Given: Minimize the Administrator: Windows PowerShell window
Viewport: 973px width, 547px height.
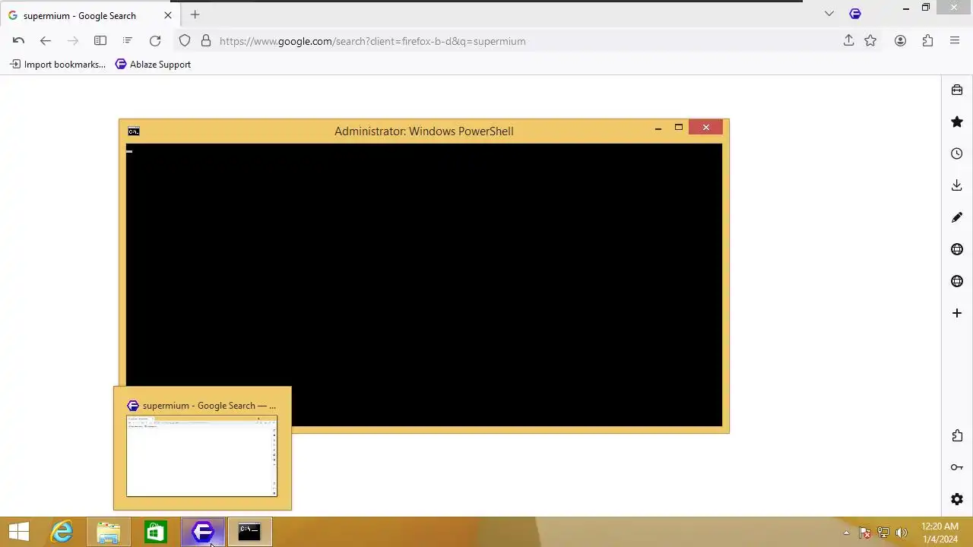Looking at the screenshot, I should coord(658,128).
